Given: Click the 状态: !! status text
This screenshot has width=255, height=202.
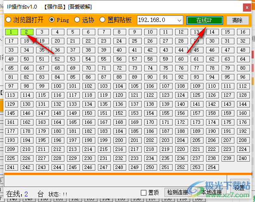Looking at the screenshot, I should [58, 194].
